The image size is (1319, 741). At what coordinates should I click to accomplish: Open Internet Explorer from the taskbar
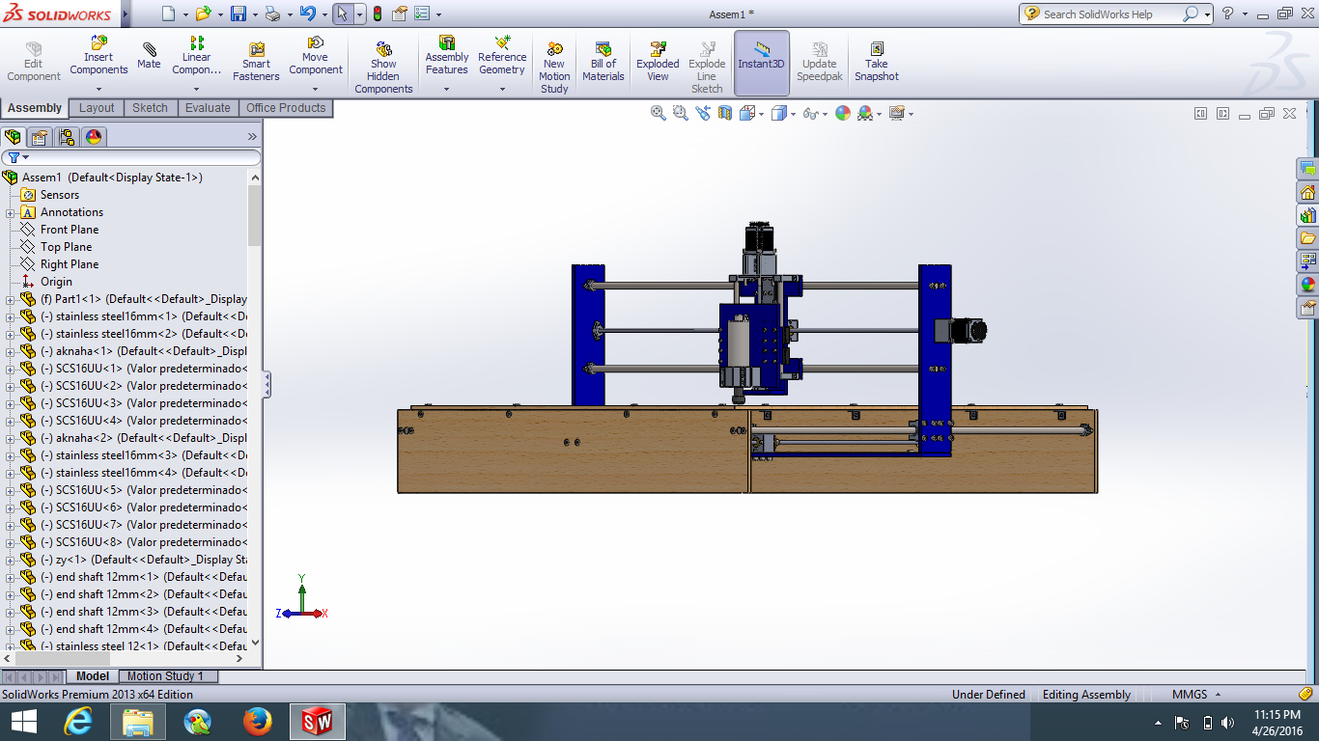pyautogui.click(x=77, y=722)
